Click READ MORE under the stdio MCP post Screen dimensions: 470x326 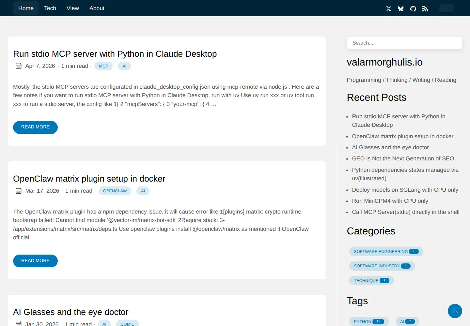point(35,127)
